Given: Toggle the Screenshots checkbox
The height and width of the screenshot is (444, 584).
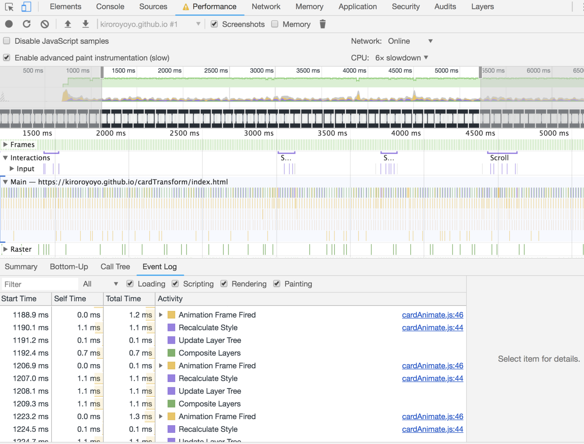Looking at the screenshot, I should click(x=214, y=24).
